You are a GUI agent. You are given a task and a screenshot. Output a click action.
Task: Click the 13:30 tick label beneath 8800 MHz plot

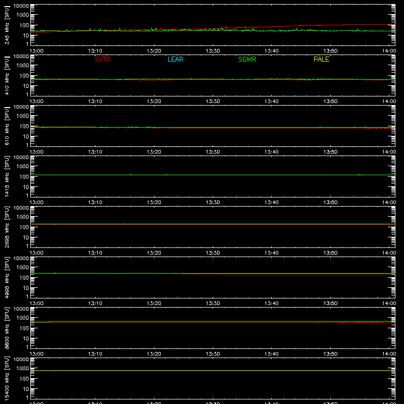213,354
